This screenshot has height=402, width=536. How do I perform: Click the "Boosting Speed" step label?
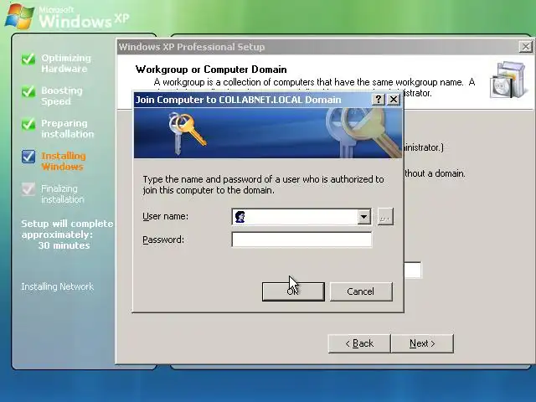[61, 95]
